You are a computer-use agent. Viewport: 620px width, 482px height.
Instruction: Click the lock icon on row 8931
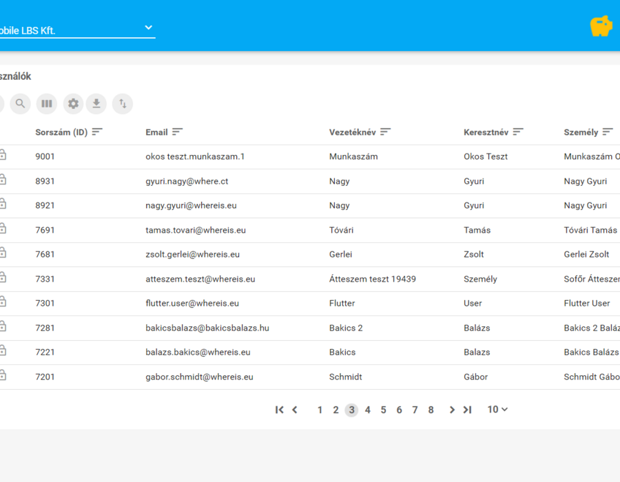pos(2,180)
